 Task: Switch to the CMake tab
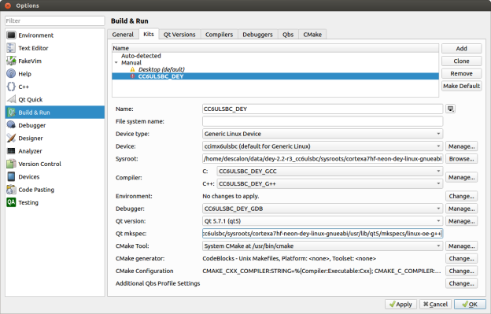[x=312, y=35]
